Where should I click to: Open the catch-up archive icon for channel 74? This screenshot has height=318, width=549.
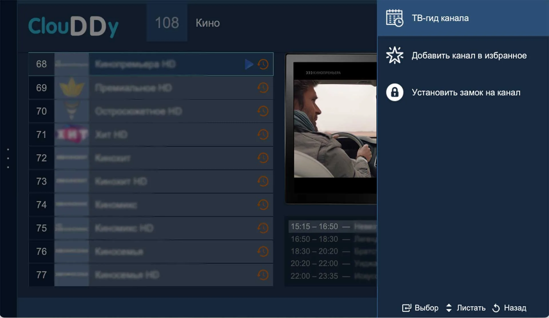coord(263,204)
